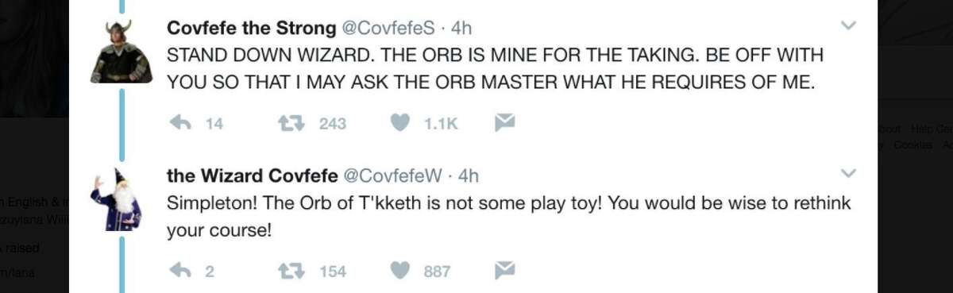This screenshot has width=953, height=293.
Task: Open the Wizard Covfefe's 4h timestamp
Action: (x=469, y=175)
